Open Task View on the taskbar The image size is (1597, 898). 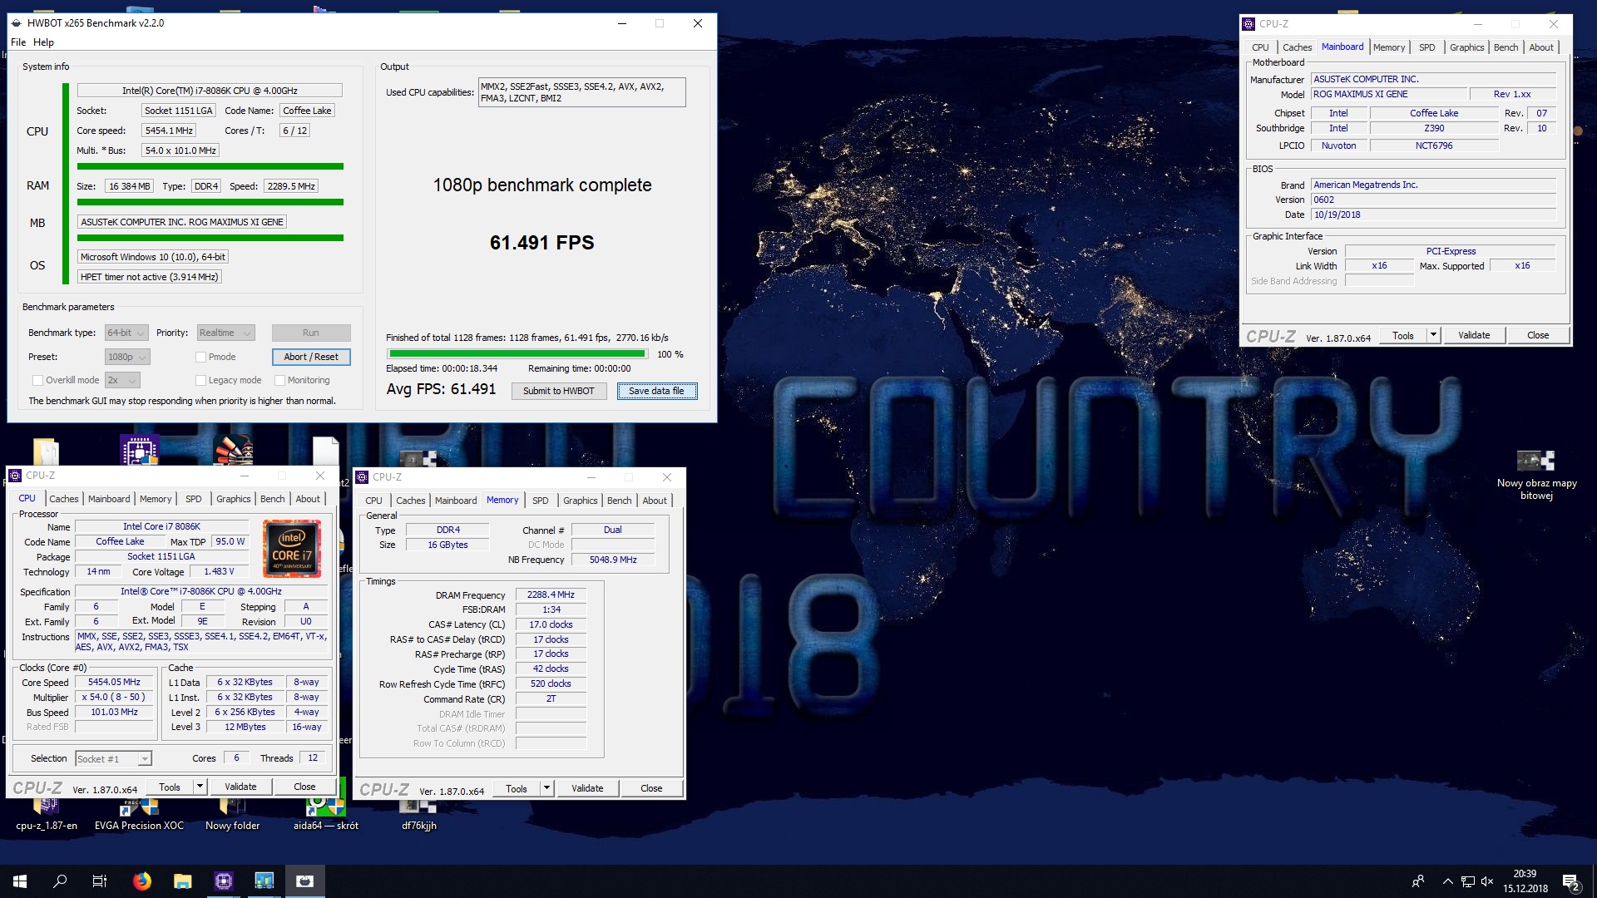coord(100,881)
